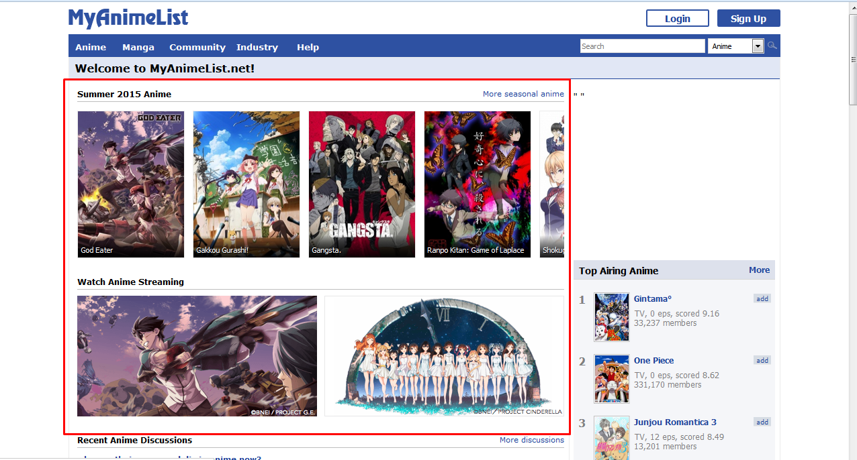Open the Manga navigation menu
857x460 pixels.
[x=138, y=47]
